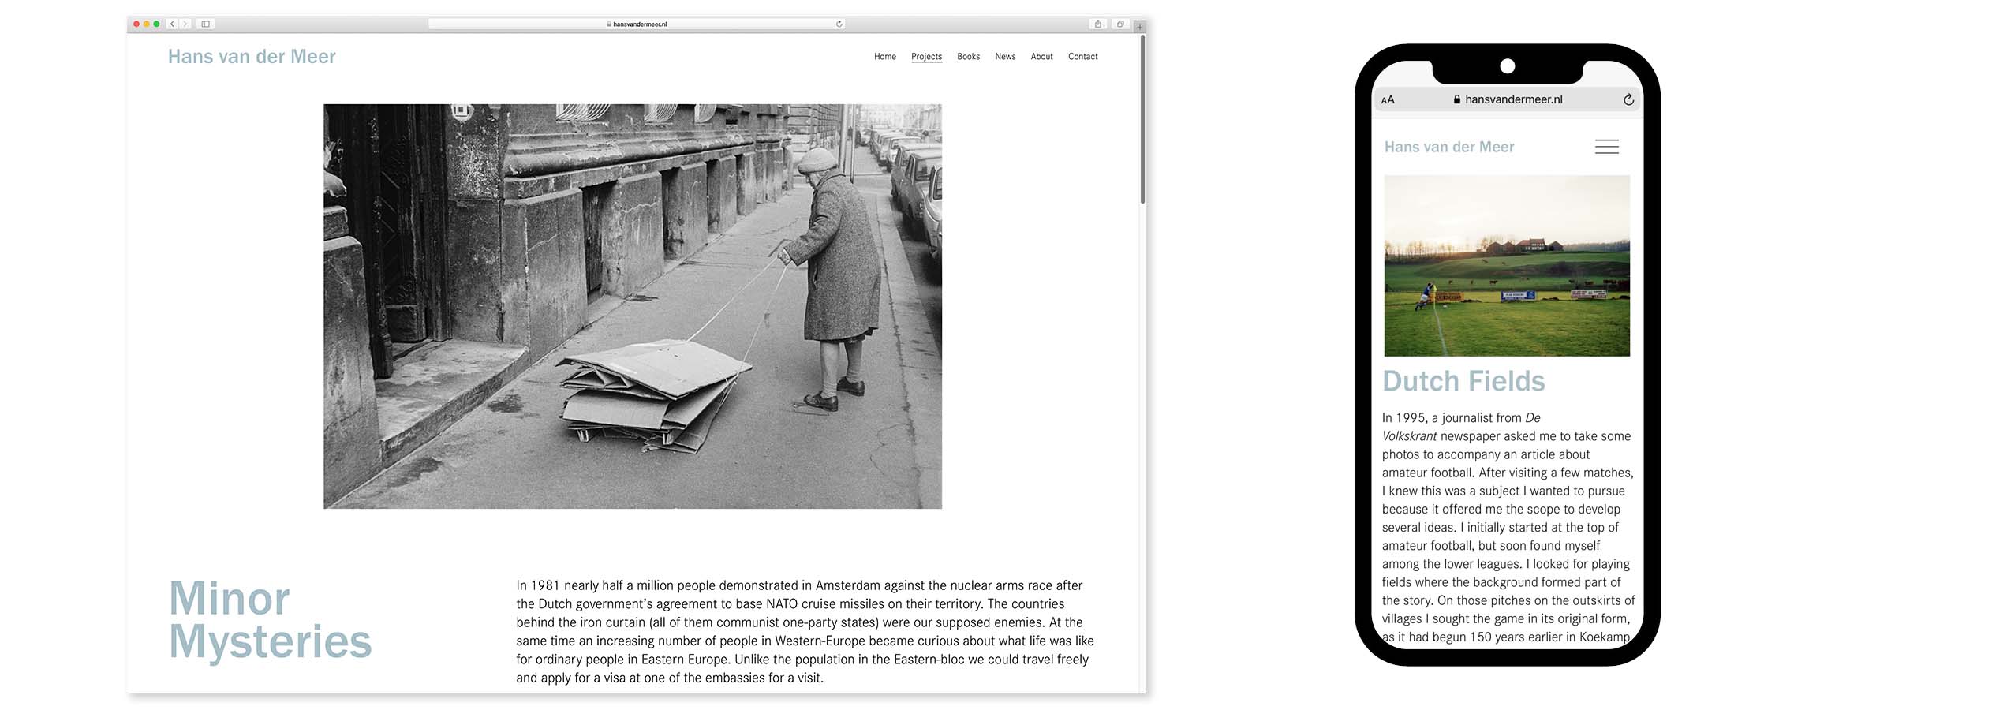2007x710 pixels.
Task: Tap the lock icon in mobile address bar
Action: [x=1456, y=100]
